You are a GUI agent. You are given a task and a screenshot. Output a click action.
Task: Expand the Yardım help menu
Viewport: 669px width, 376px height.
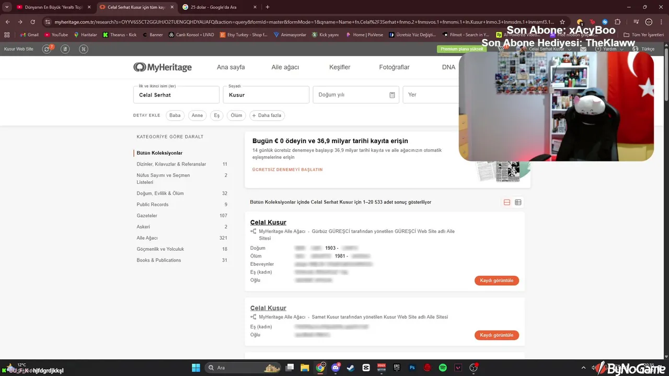(609, 49)
